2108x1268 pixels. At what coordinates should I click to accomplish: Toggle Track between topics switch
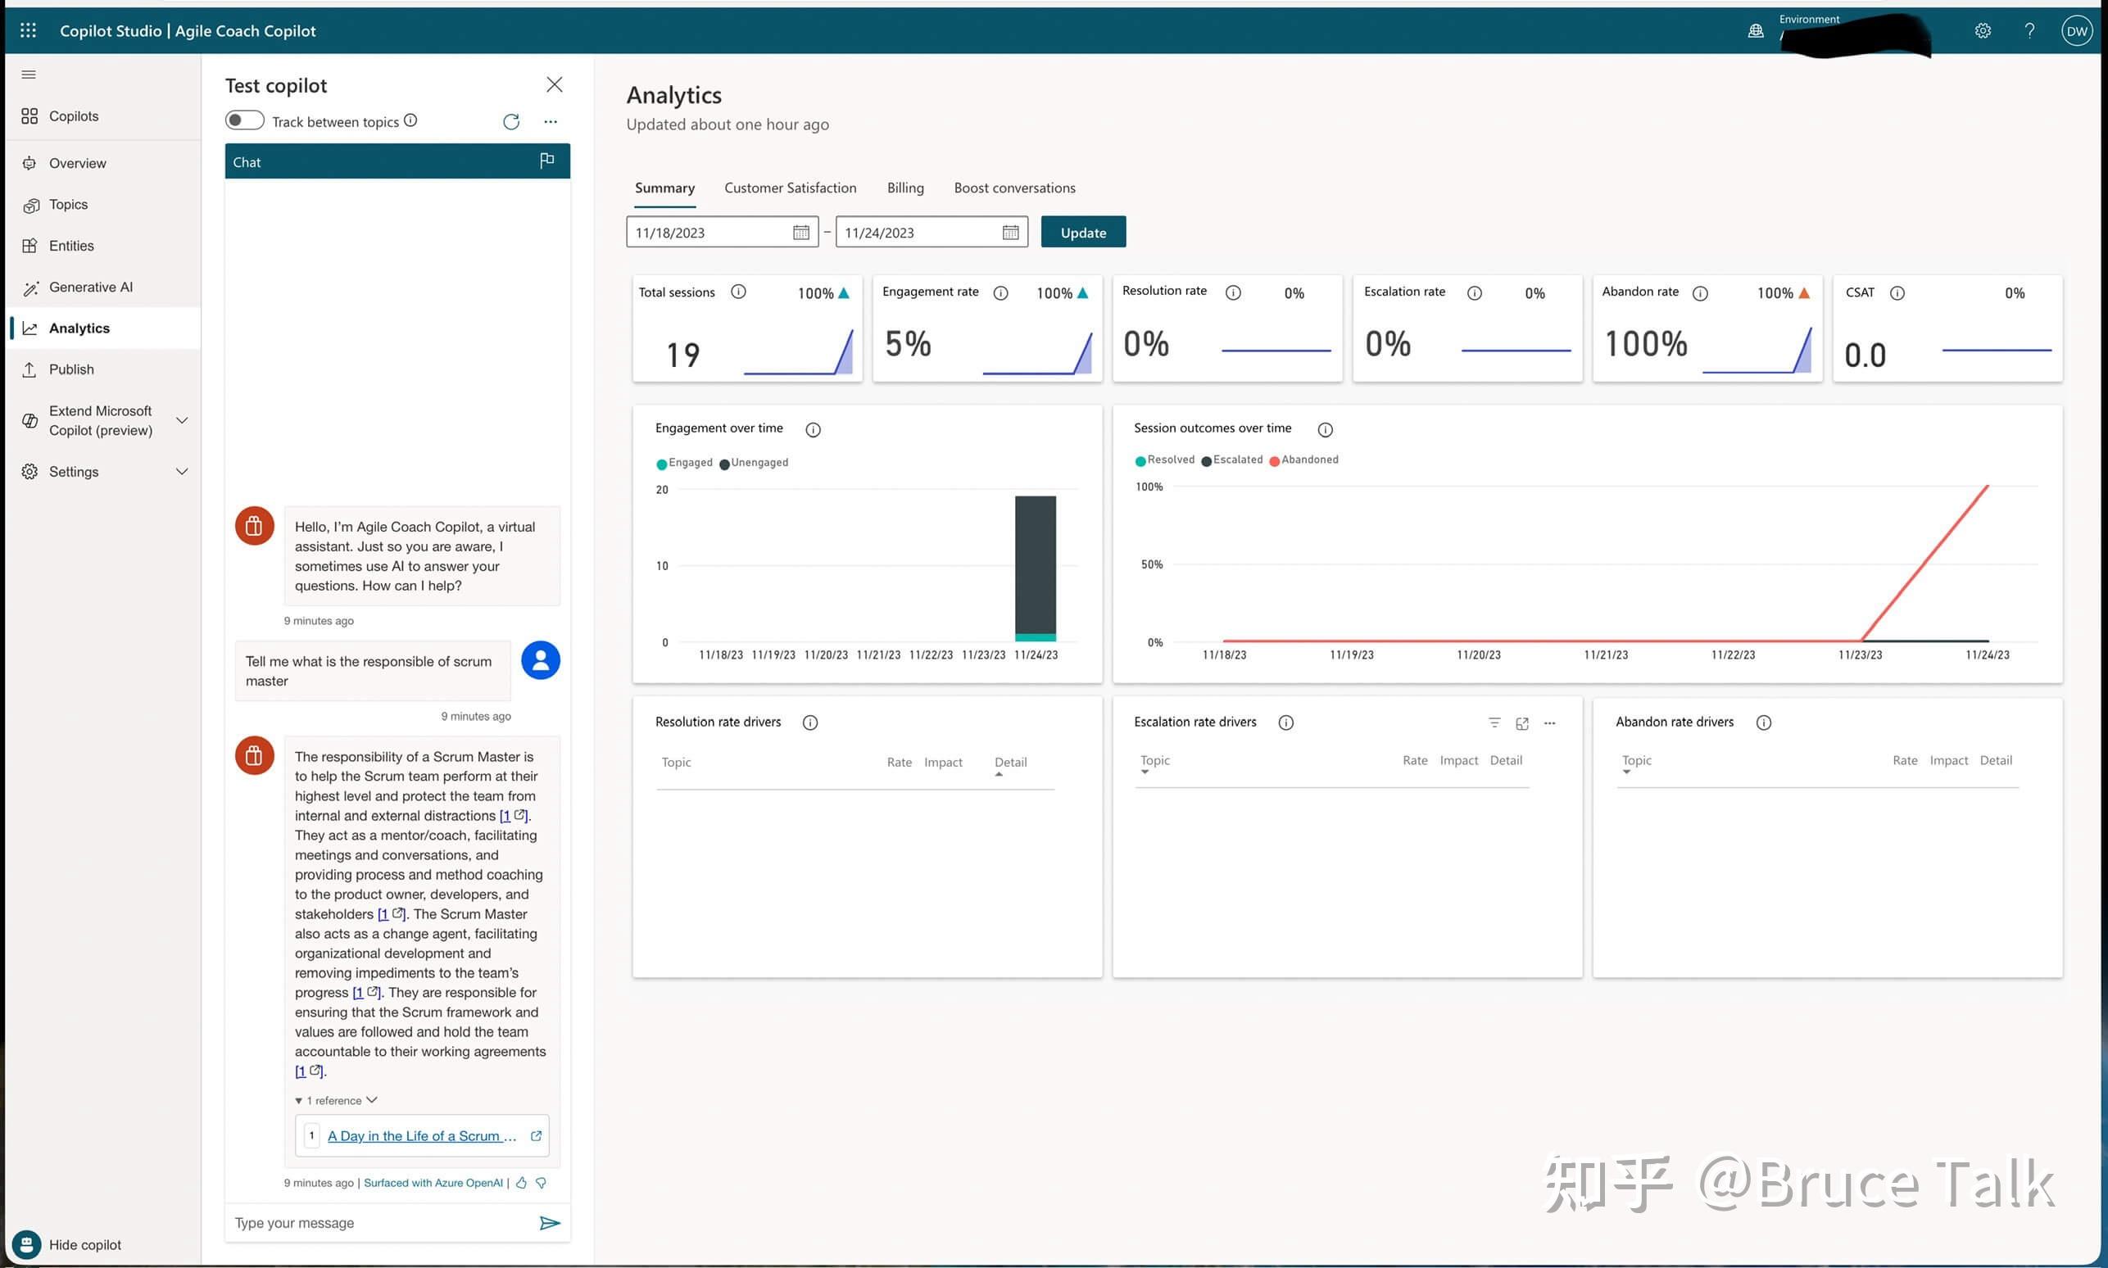(244, 120)
